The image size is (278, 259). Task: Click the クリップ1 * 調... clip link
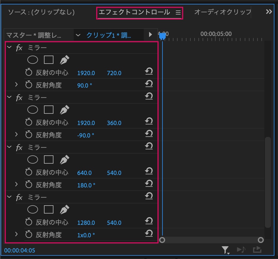109,35
